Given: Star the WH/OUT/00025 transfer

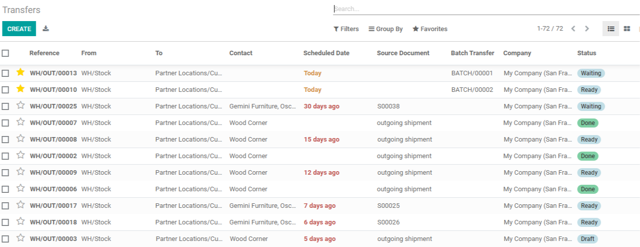Looking at the screenshot, I should [20, 105].
